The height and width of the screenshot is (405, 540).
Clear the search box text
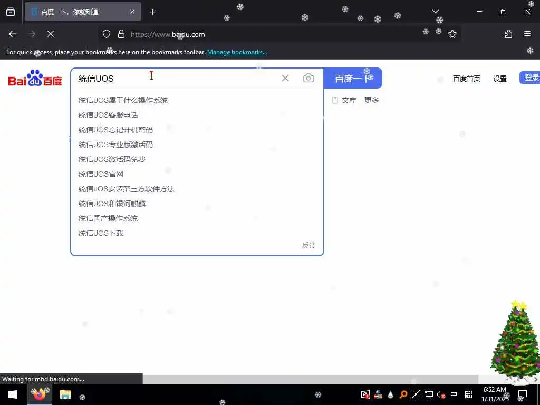pos(285,78)
